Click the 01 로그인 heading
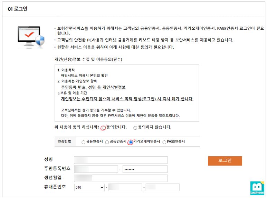 click(18, 9)
